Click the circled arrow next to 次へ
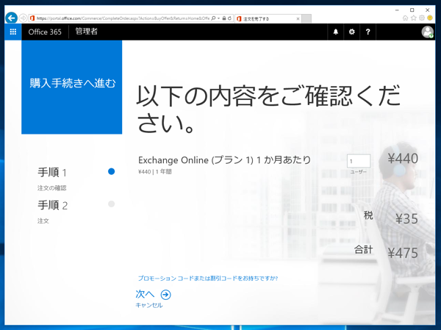 click(165, 295)
